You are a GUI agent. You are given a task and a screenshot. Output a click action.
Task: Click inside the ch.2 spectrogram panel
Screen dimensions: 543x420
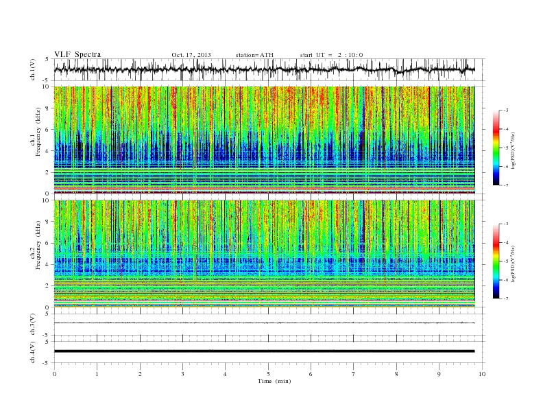pos(264,254)
